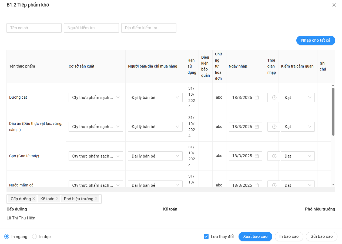Send report with Gửi báo cáo button
Image resolution: width=342 pixels, height=244 pixels.
[321, 236]
